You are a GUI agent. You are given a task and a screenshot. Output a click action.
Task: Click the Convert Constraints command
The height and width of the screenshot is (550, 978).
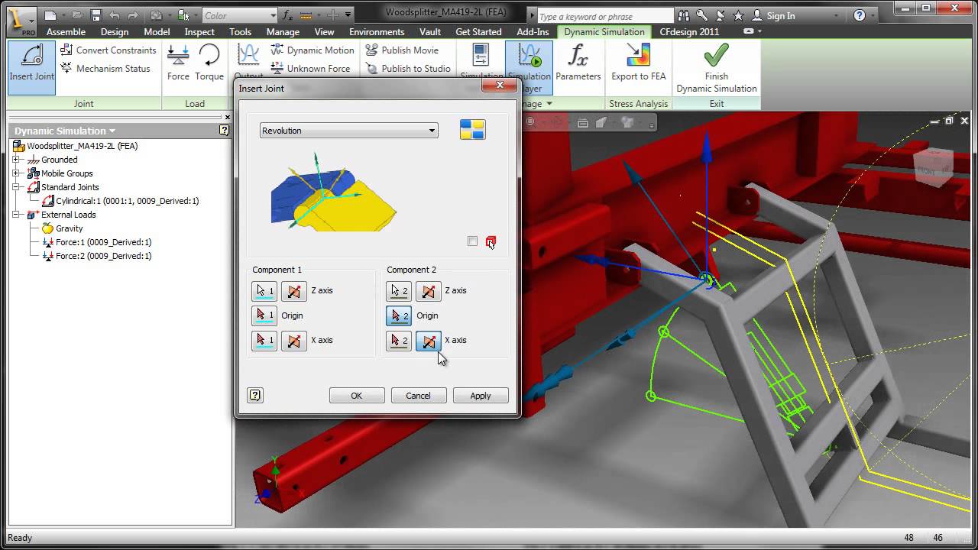(x=108, y=50)
